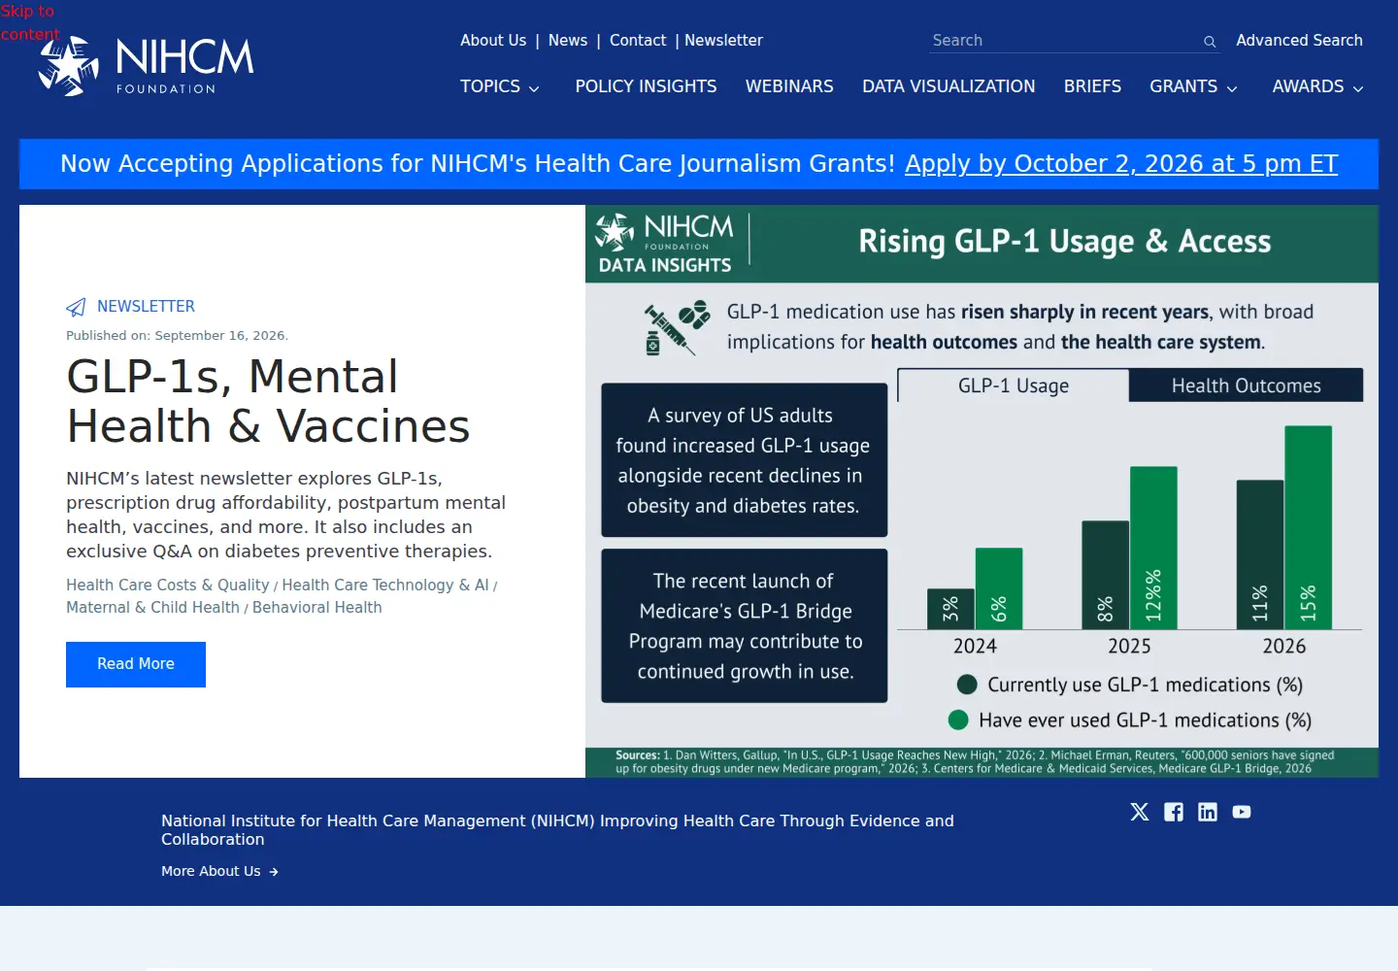Expand the TOPICS dropdown menu

click(500, 86)
